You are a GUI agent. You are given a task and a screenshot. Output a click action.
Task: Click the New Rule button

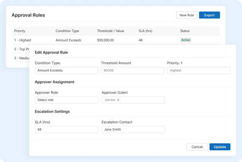click(x=187, y=15)
